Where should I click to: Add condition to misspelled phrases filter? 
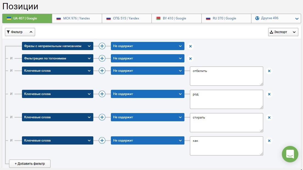pos(102,46)
